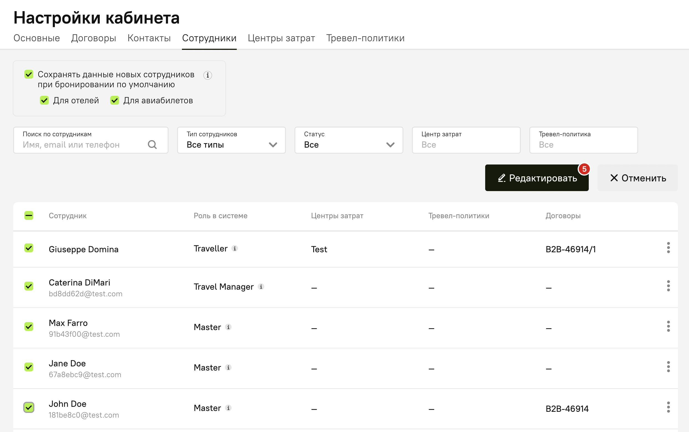This screenshot has width=689, height=432.
Task: Click info icon near save new employees option
Action: pos(208,75)
